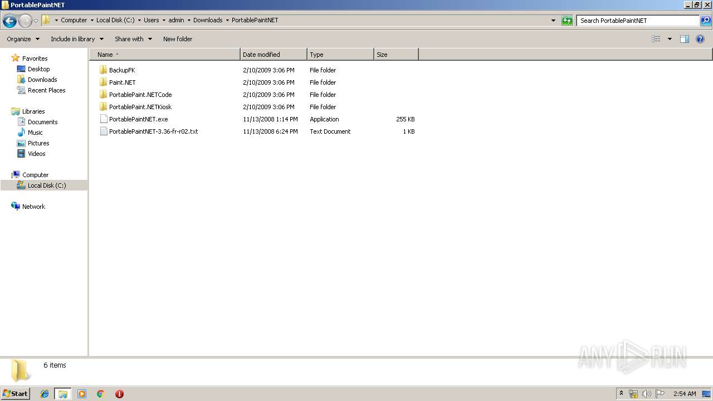Select the PortablePaintNET.exe file icon
Screen dimensions: 713x401
(103, 119)
